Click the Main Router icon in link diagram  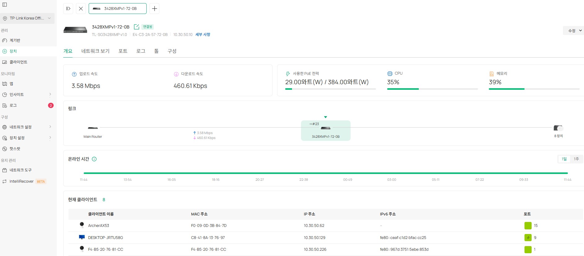[93, 128]
